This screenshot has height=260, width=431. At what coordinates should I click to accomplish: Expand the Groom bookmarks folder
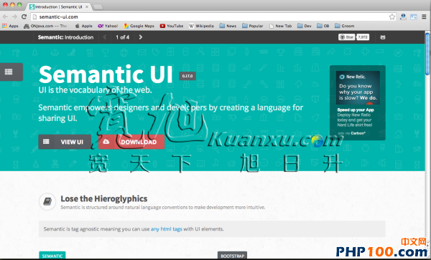tap(344, 26)
